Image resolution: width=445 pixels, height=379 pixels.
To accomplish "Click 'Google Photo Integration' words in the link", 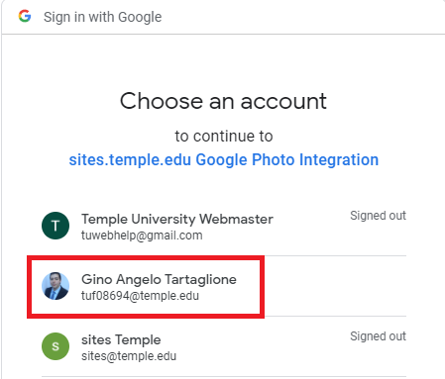I will [x=287, y=160].
